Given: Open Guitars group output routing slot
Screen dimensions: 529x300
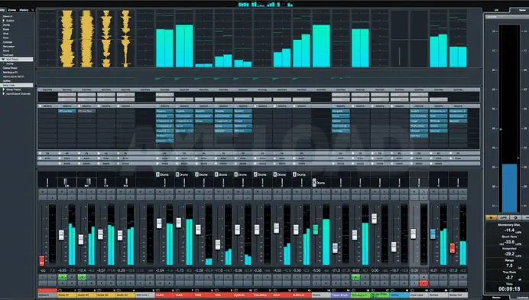Looking at the screenshot, I should click(439, 99).
